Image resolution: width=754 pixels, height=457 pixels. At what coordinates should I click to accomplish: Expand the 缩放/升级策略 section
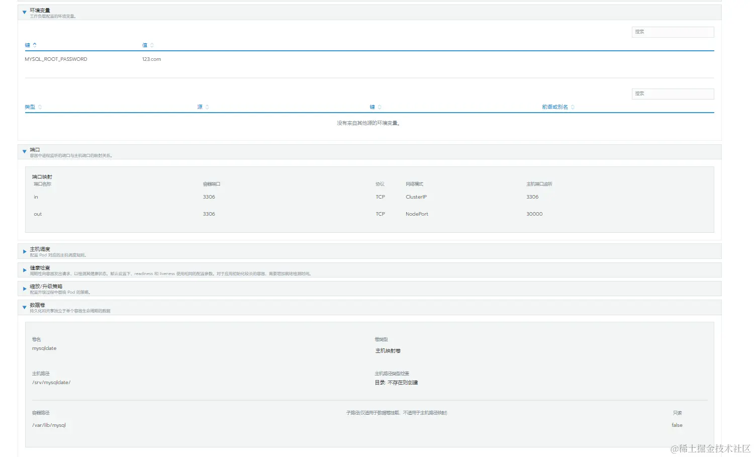(24, 289)
